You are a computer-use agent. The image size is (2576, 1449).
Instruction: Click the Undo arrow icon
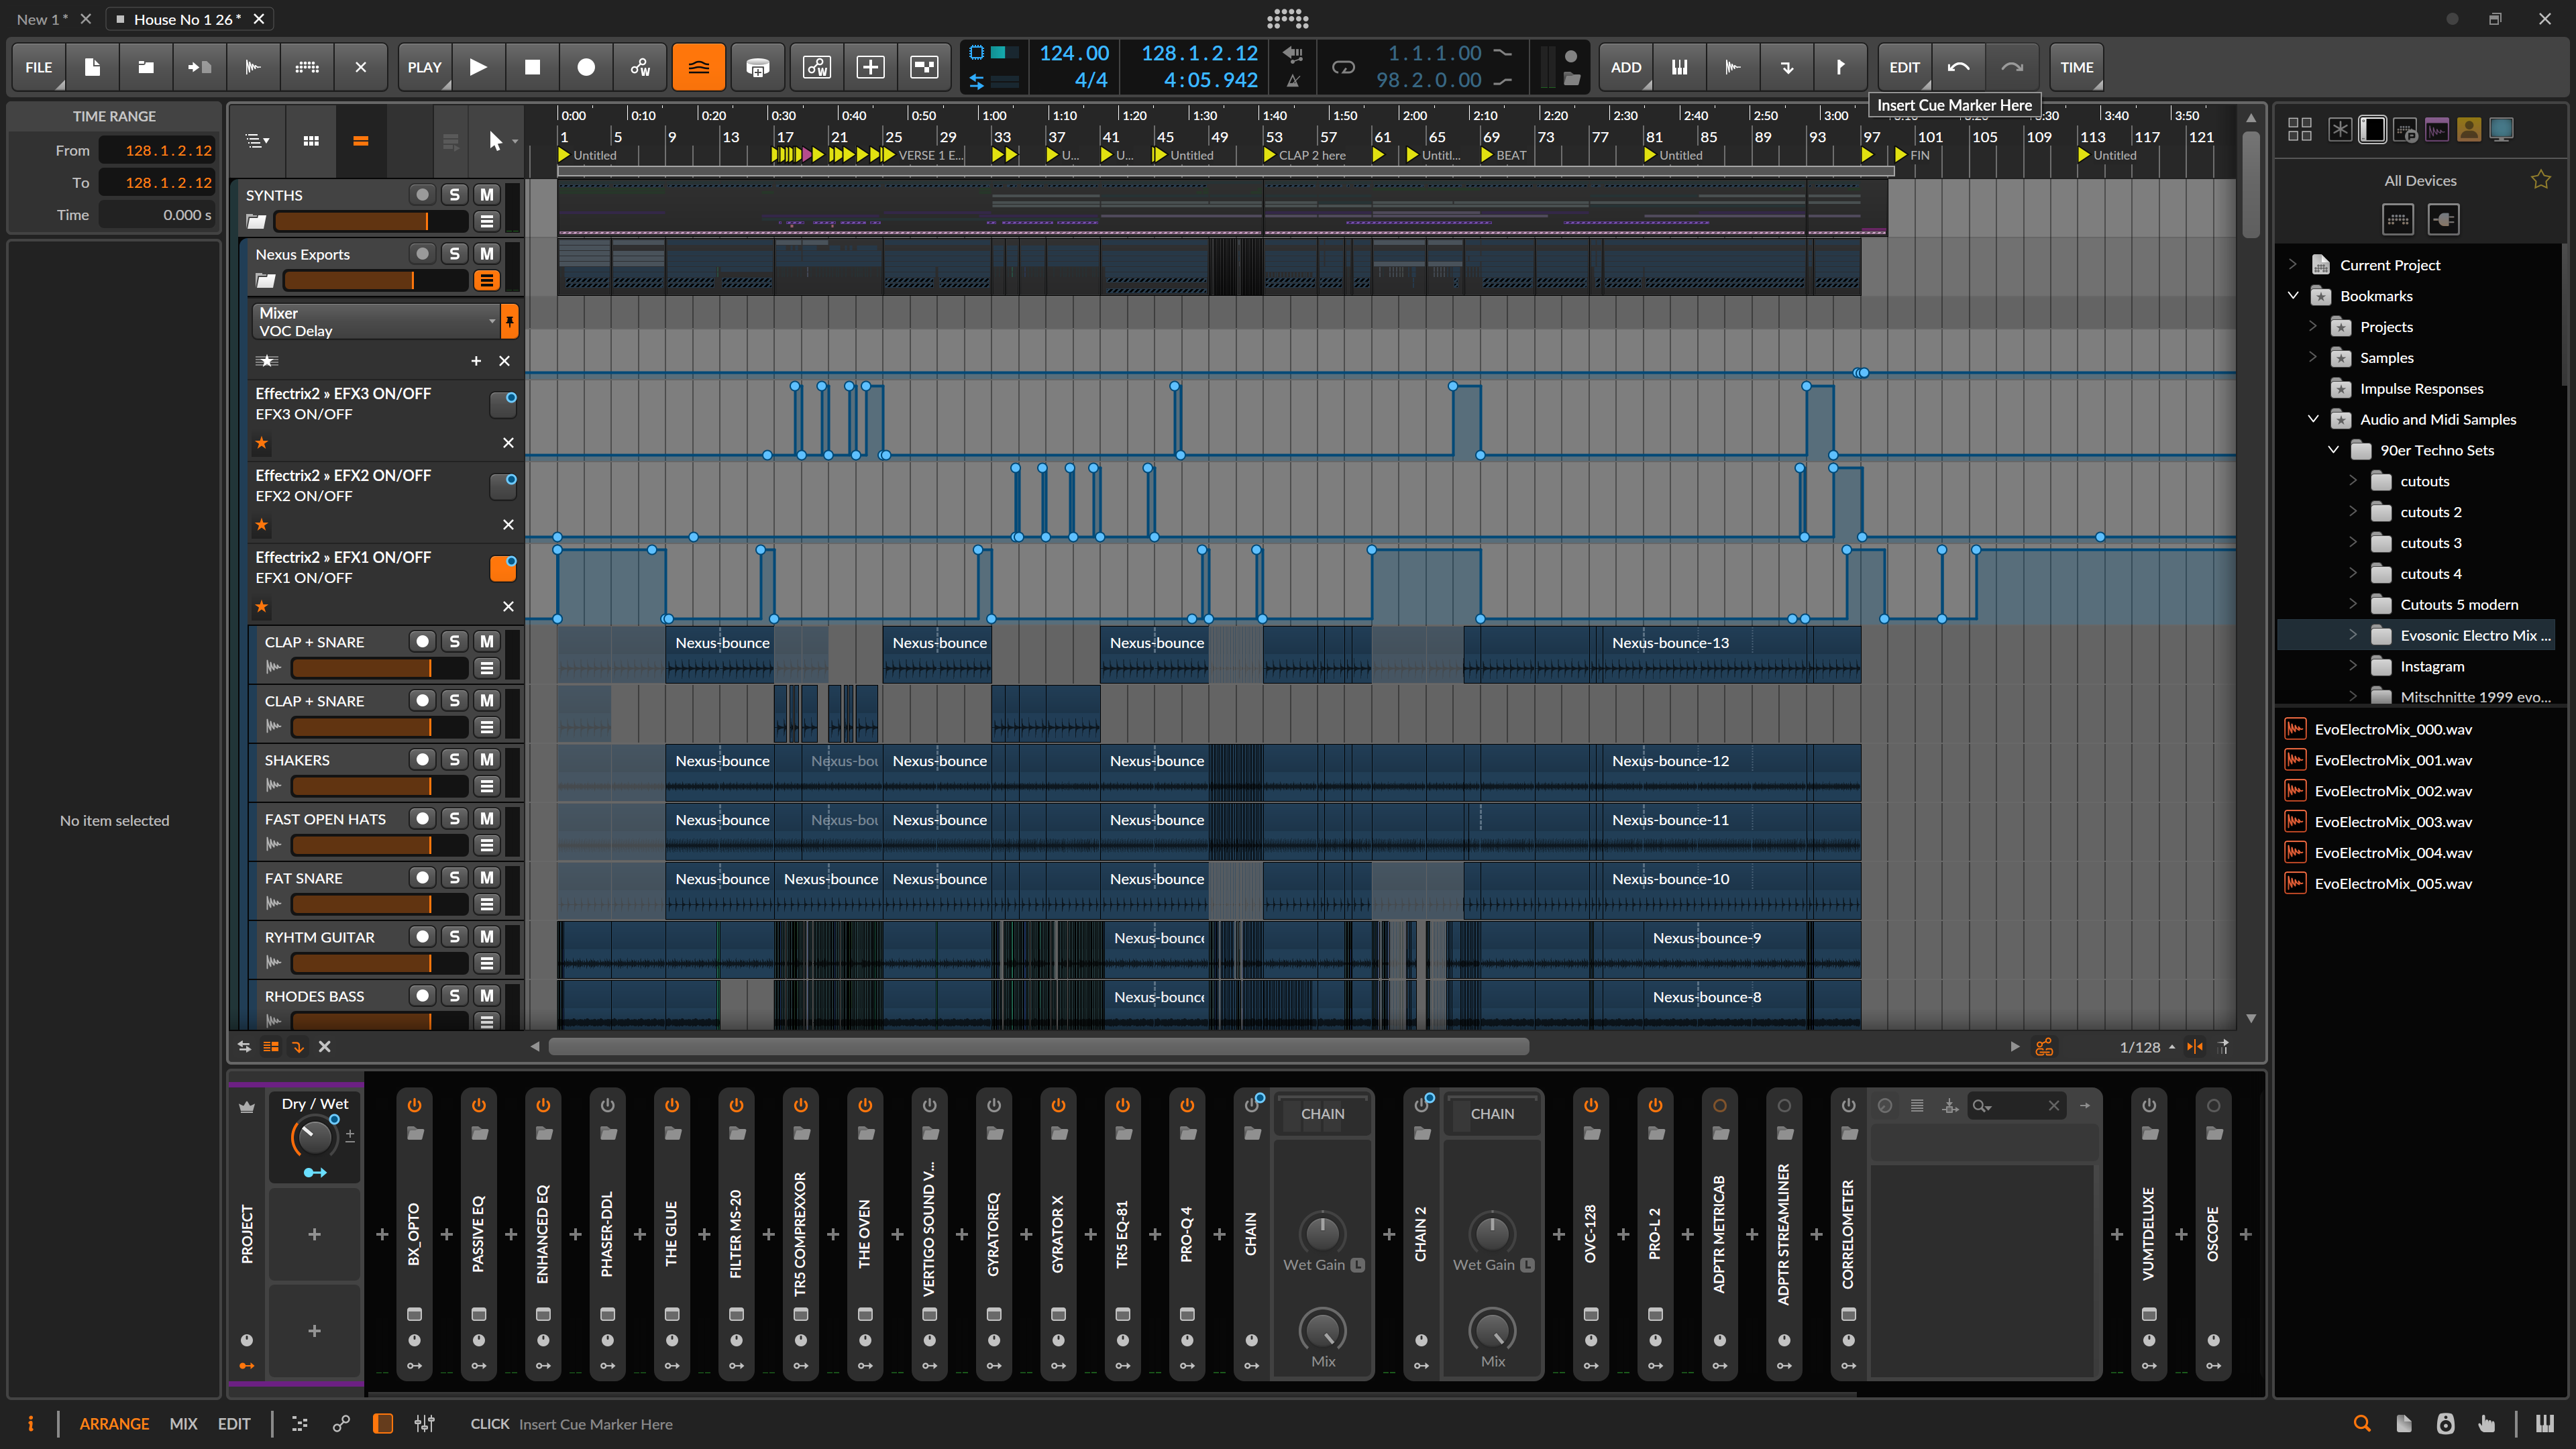pyautogui.click(x=1958, y=67)
